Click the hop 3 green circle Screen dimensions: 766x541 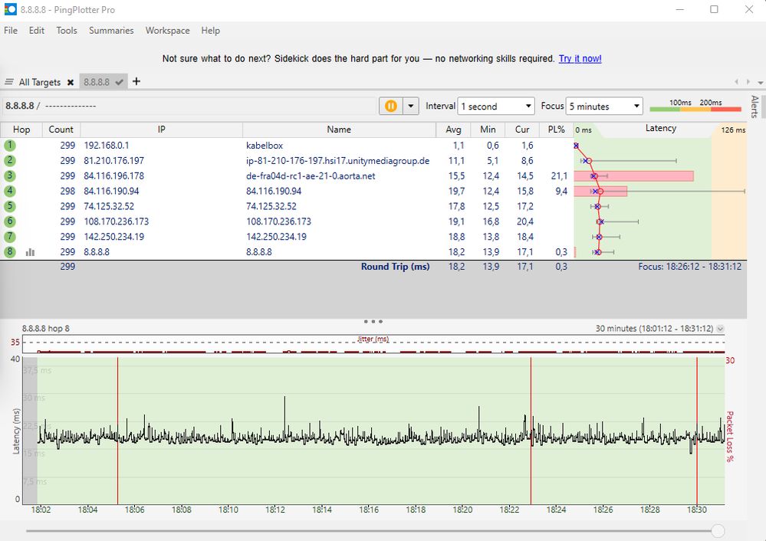[10, 175]
